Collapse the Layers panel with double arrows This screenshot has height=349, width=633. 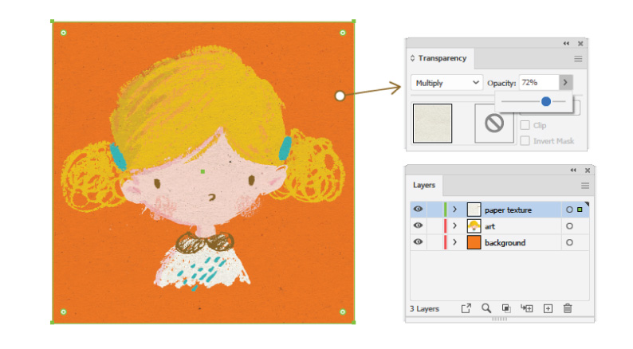click(x=573, y=171)
